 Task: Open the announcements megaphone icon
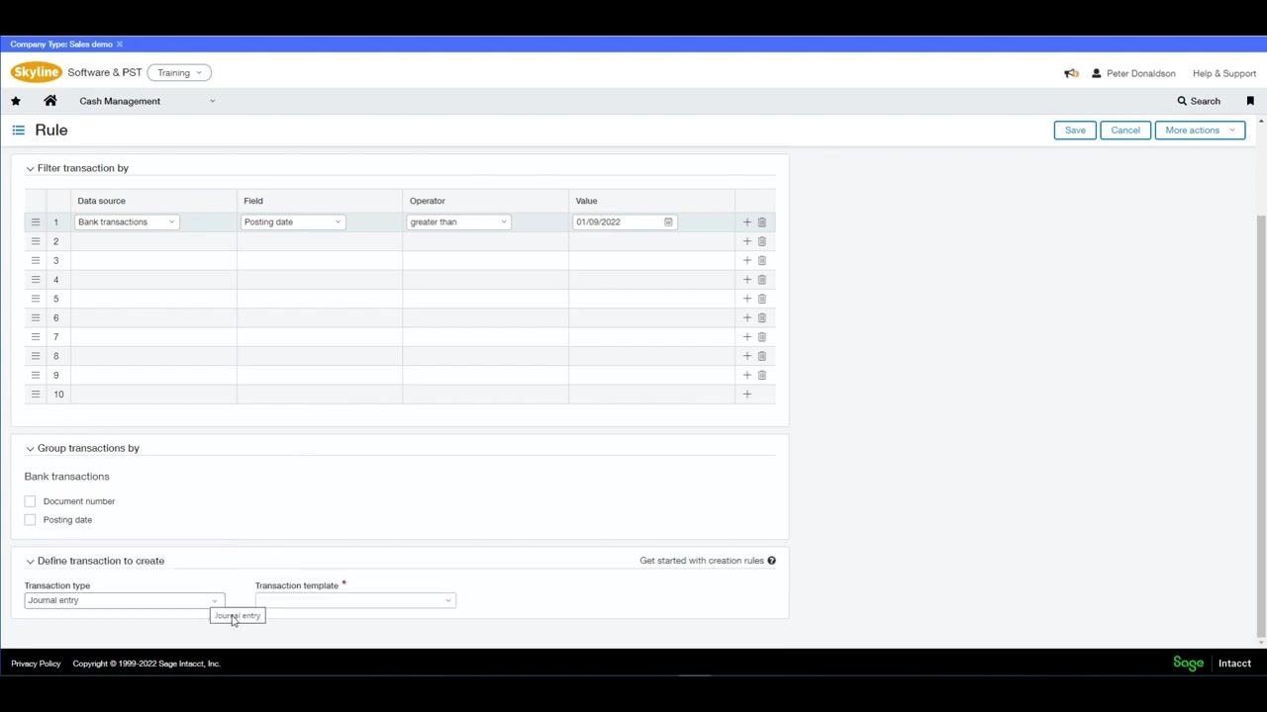click(1071, 73)
